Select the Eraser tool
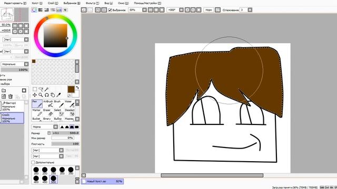337x189 pixels. click(x=48, y=112)
